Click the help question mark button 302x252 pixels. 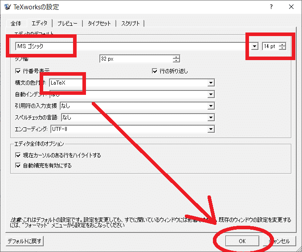(x=271, y=7)
